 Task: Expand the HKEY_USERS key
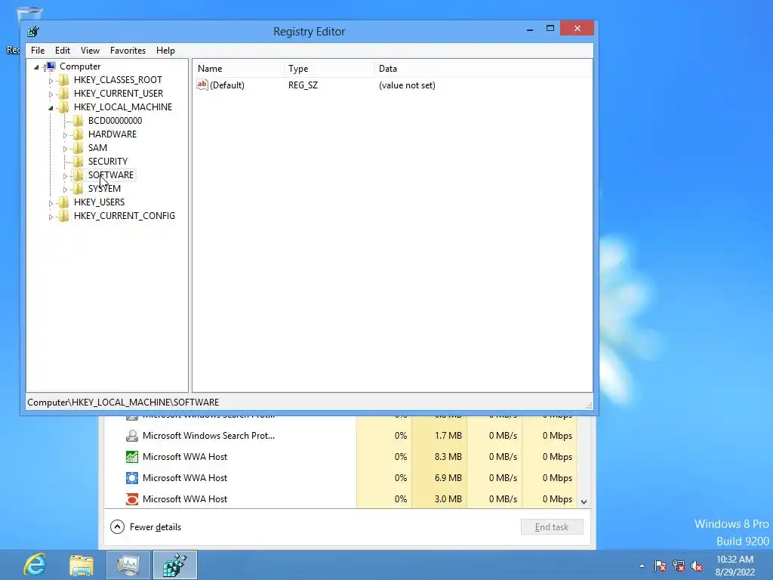pos(51,202)
